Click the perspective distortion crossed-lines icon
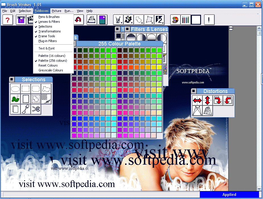The image size is (263, 199). coord(197,111)
